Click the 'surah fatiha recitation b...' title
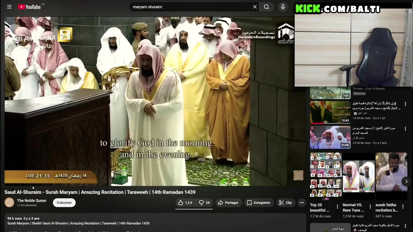Viewport: 413px width, 232px height. click(x=387, y=208)
